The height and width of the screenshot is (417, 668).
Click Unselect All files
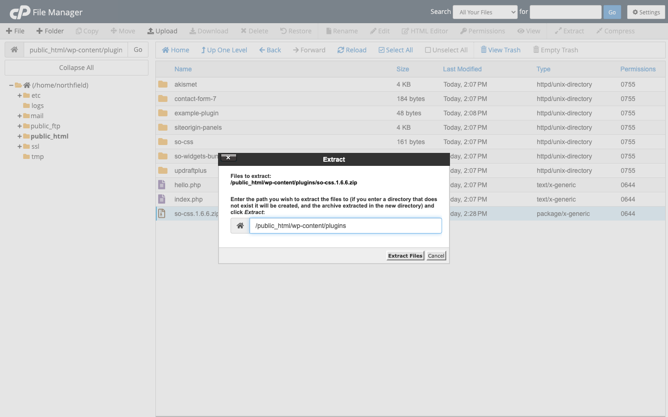446,50
